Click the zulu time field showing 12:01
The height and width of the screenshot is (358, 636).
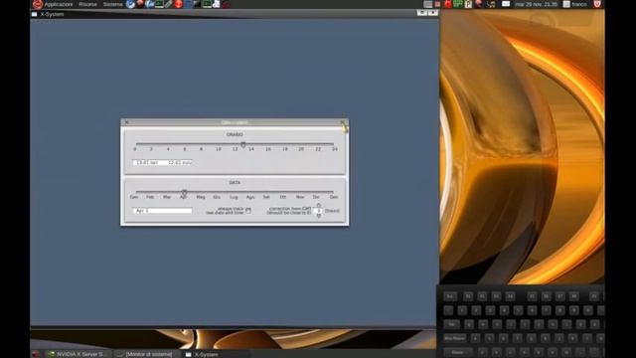pos(179,162)
